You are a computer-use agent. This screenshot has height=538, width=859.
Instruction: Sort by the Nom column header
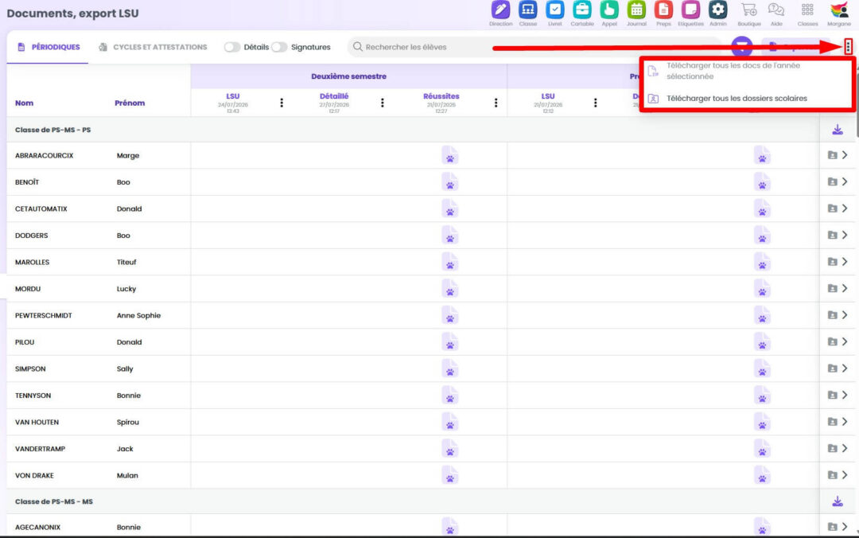[24, 103]
